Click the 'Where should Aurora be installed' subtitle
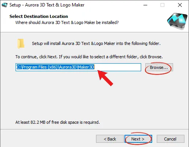Image resolution: width=189 pixels, height=147 pixels. 67,22
